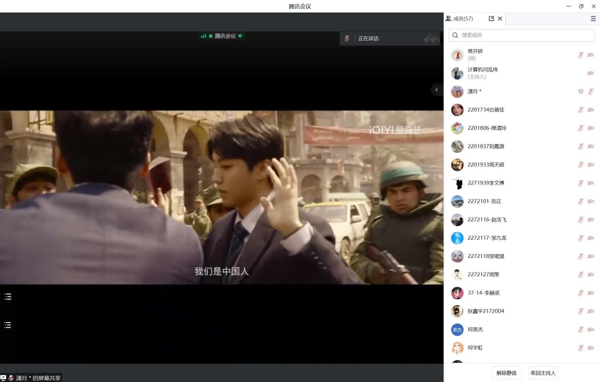Click the camera-off icon for 2201837刘嘉源
The image size is (600, 382).
(x=591, y=147)
